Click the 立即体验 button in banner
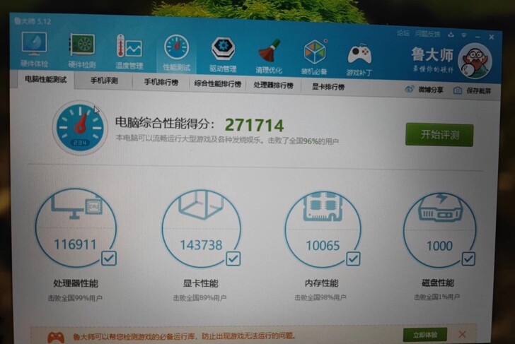Image resolution: width=515 pixels, height=344 pixels. click(x=425, y=335)
